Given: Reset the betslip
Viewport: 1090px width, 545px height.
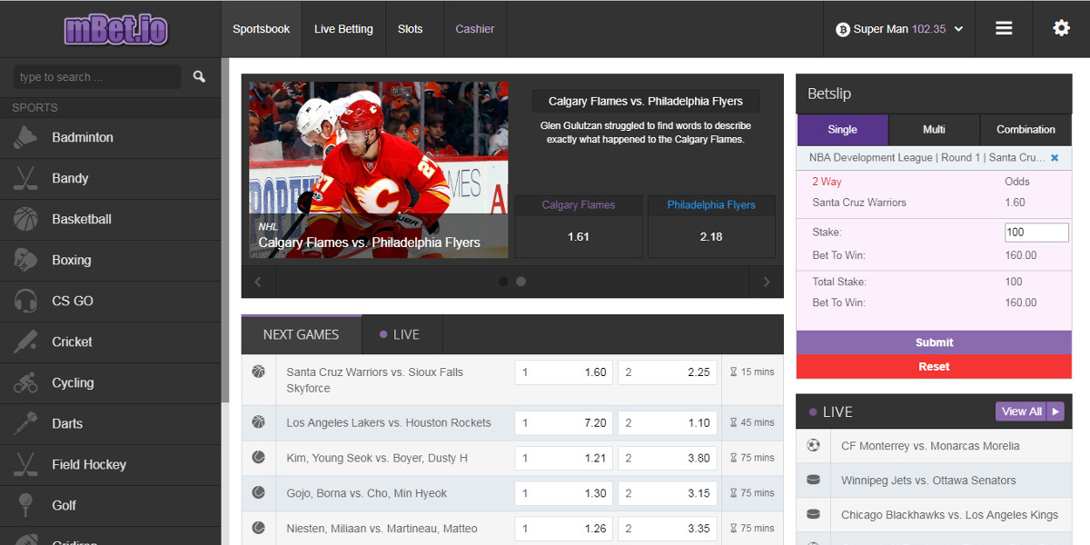Looking at the screenshot, I should tap(934, 367).
